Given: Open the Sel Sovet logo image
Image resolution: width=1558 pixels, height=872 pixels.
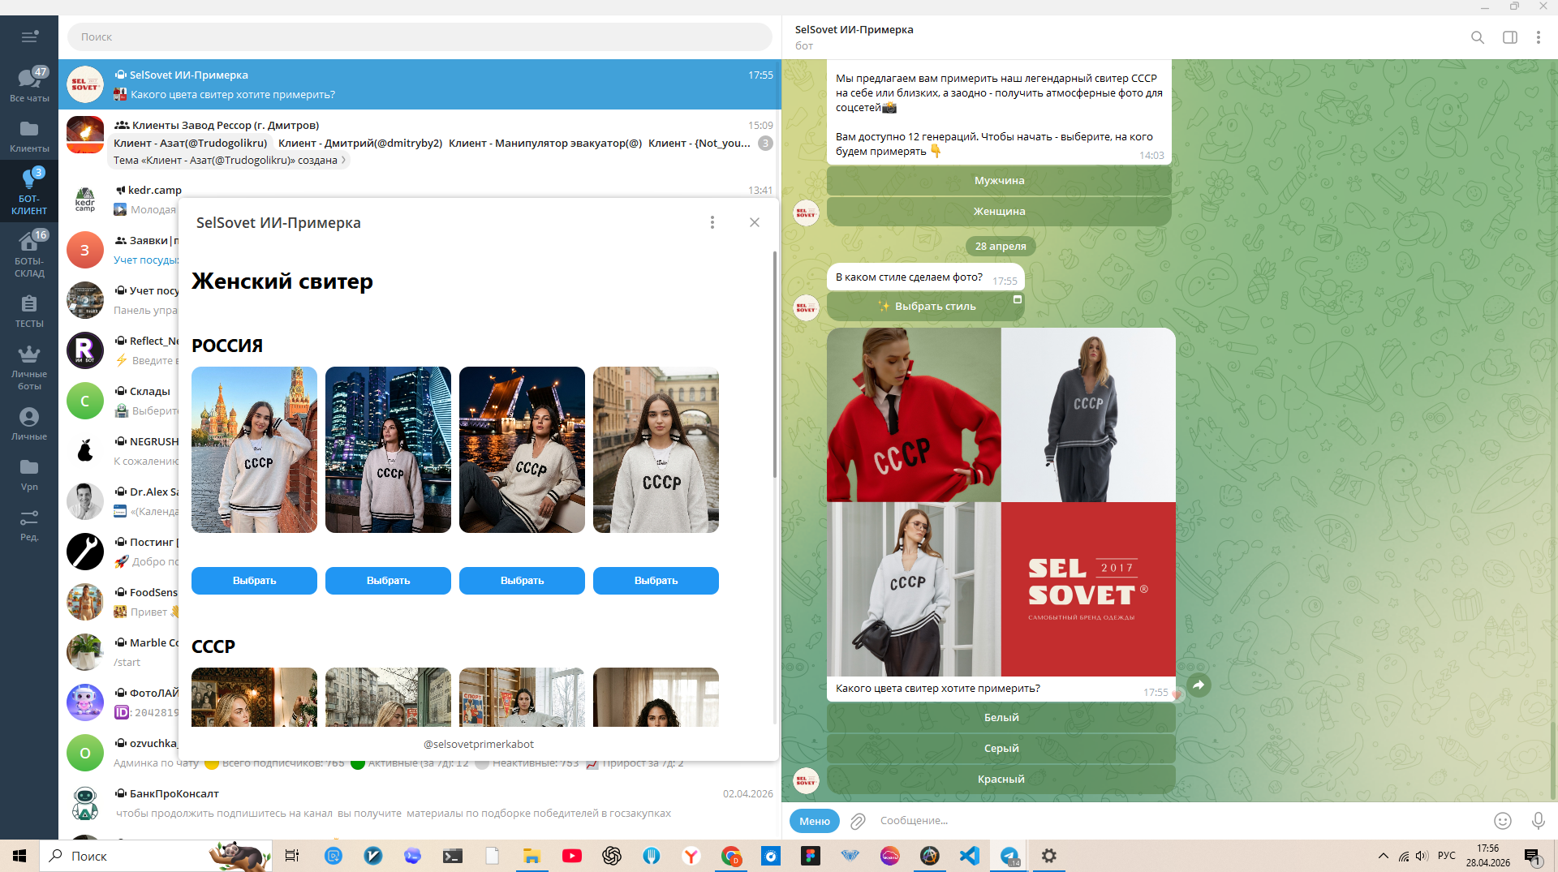Looking at the screenshot, I should 1088,589.
